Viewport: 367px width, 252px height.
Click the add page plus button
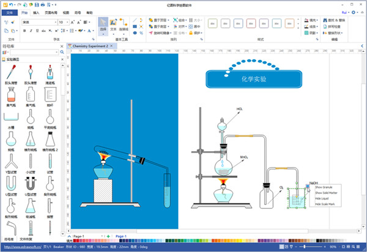click(108, 235)
